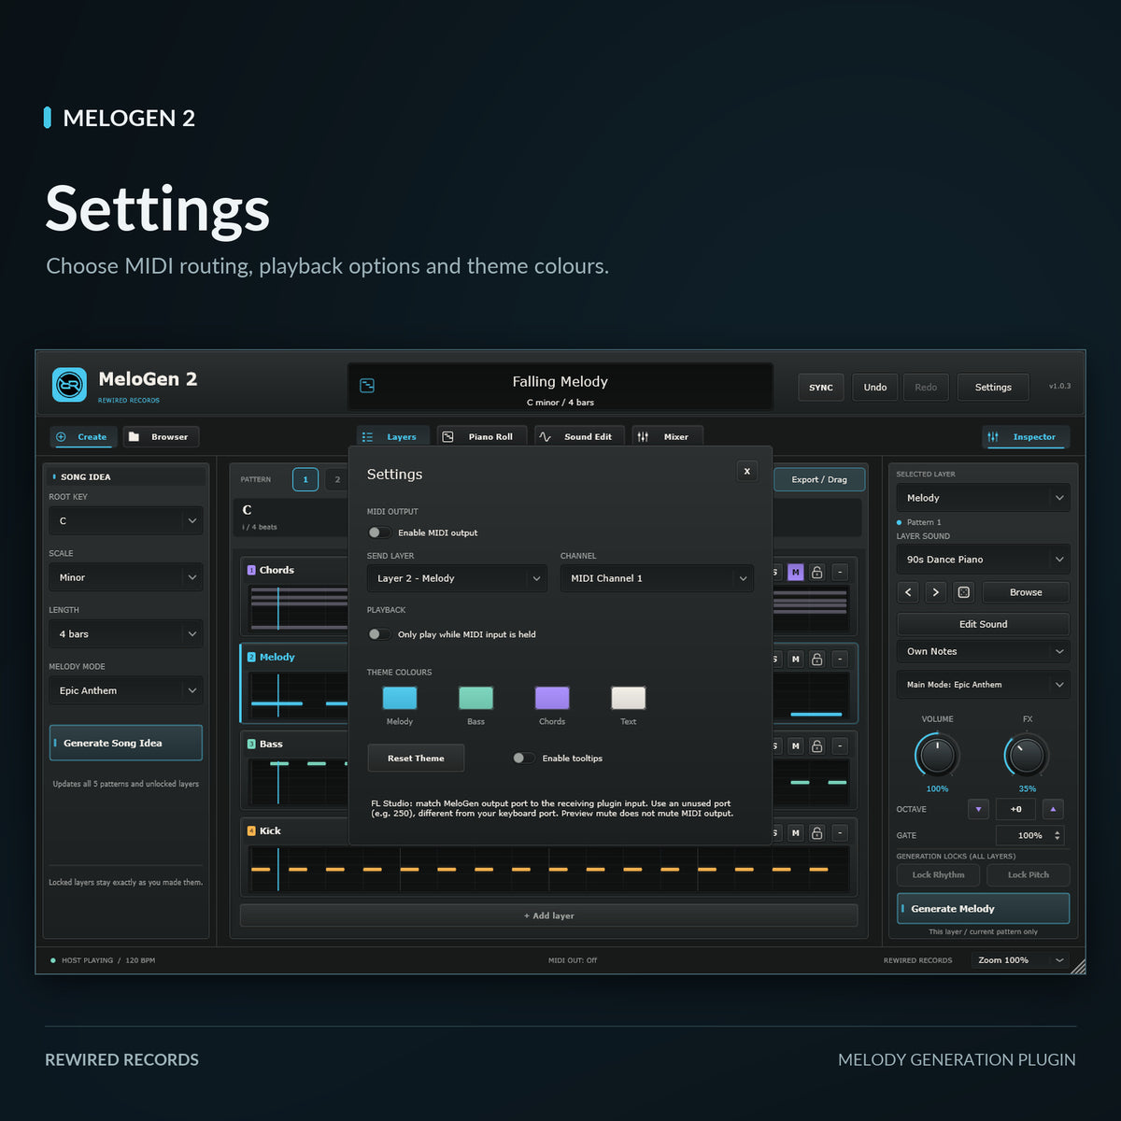Viewport: 1121px width, 1121px height.
Task: Click the Undo button
Action: click(875, 387)
